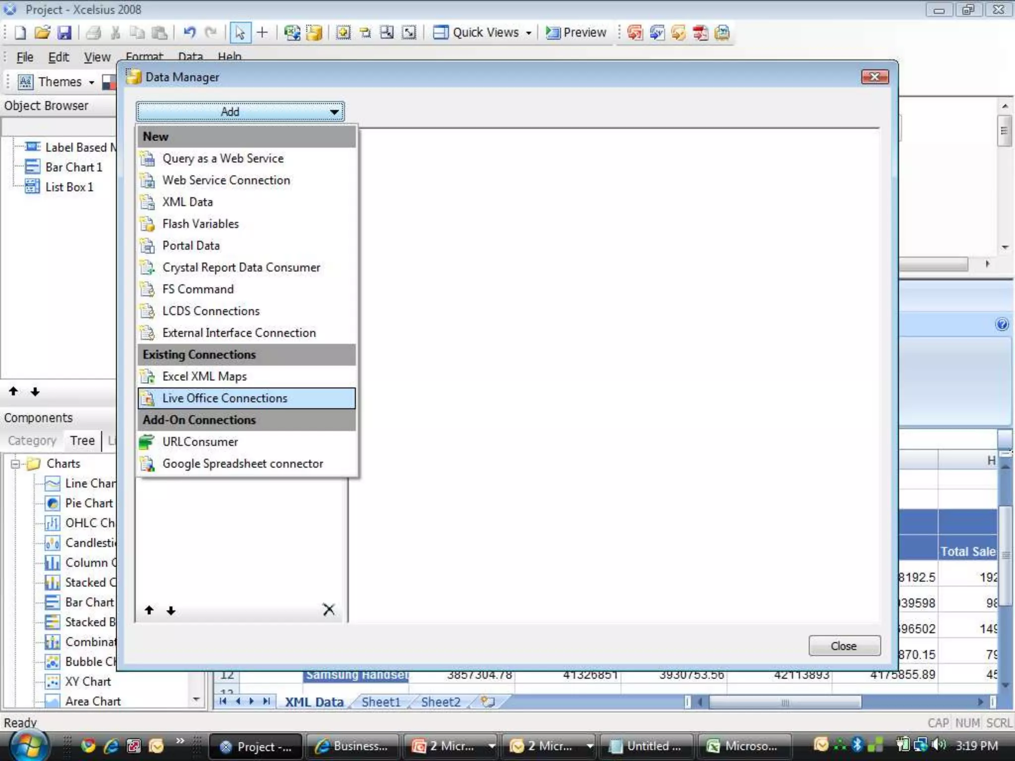Click the Undo arrow icon
1015x761 pixels.
[x=189, y=33]
